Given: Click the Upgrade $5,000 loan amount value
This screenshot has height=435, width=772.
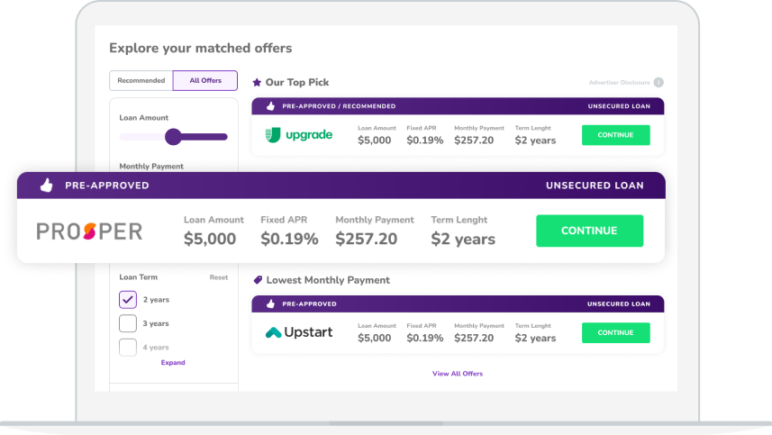Looking at the screenshot, I should coord(374,140).
